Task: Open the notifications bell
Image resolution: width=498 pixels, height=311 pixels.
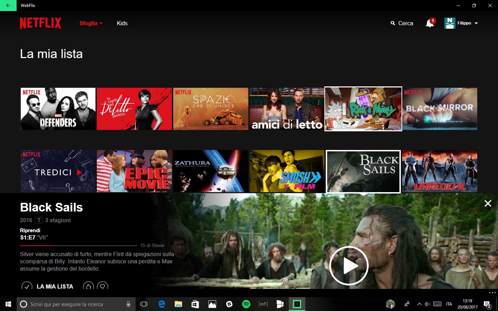Action: (x=430, y=23)
